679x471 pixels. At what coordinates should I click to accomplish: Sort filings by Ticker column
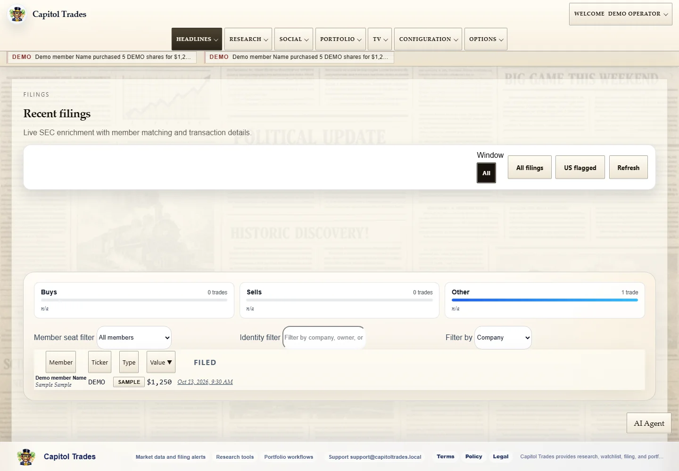click(x=99, y=362)
